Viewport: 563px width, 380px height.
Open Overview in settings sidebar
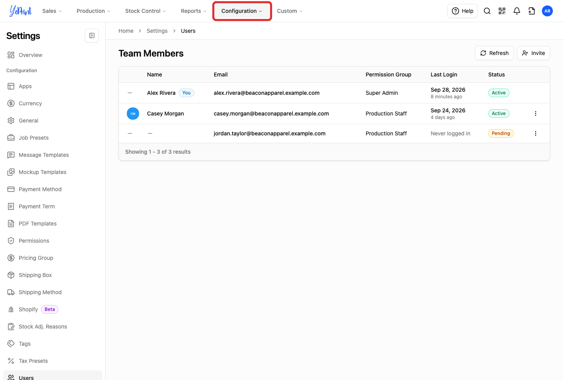(52, 55)
